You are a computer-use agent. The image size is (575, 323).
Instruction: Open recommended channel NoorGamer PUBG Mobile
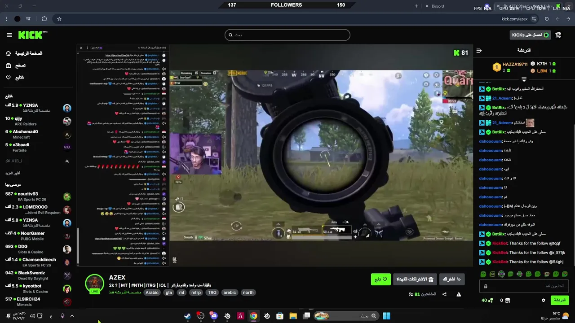point(39,236)
